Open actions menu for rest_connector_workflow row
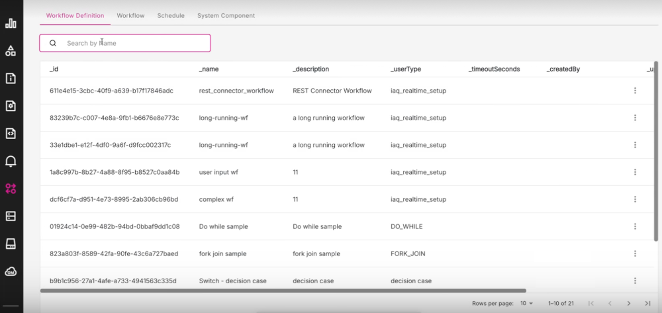Screen dimensions: 662x313 coord(635,91)
